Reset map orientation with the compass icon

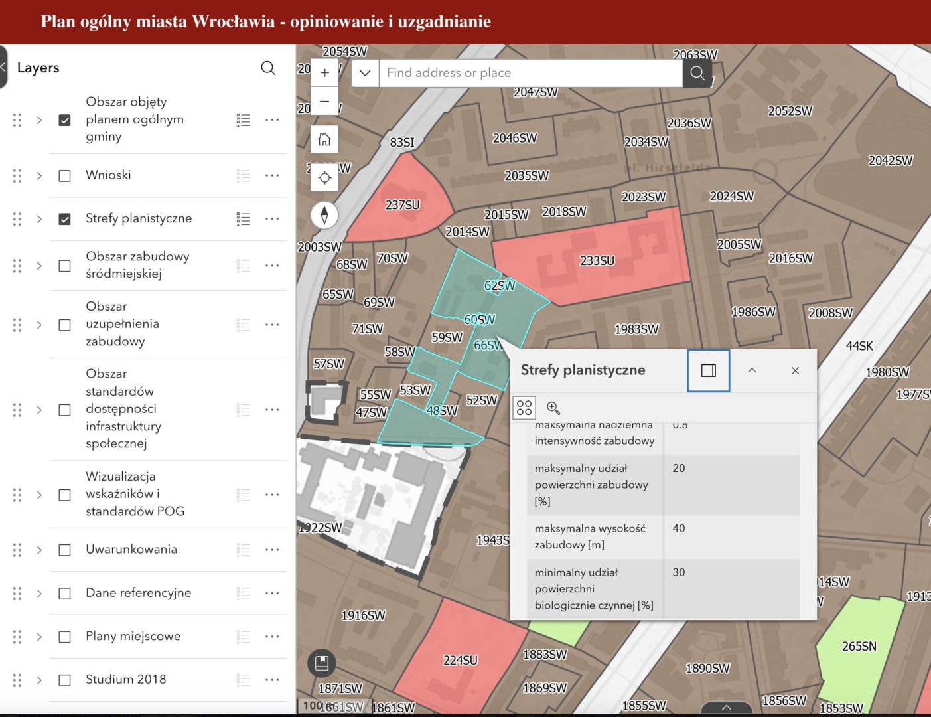(x=324, y=215)
